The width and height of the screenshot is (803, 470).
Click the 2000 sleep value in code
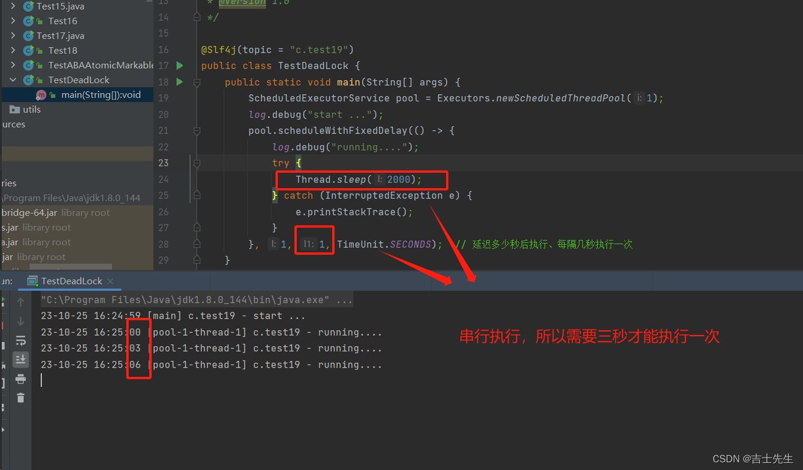399,179
